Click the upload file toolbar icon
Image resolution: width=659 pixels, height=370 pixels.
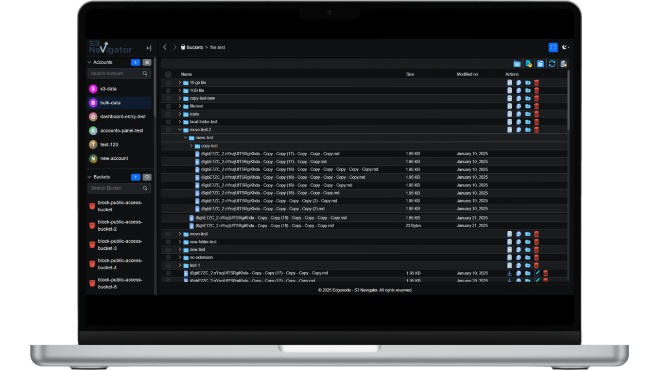point(528,64)
